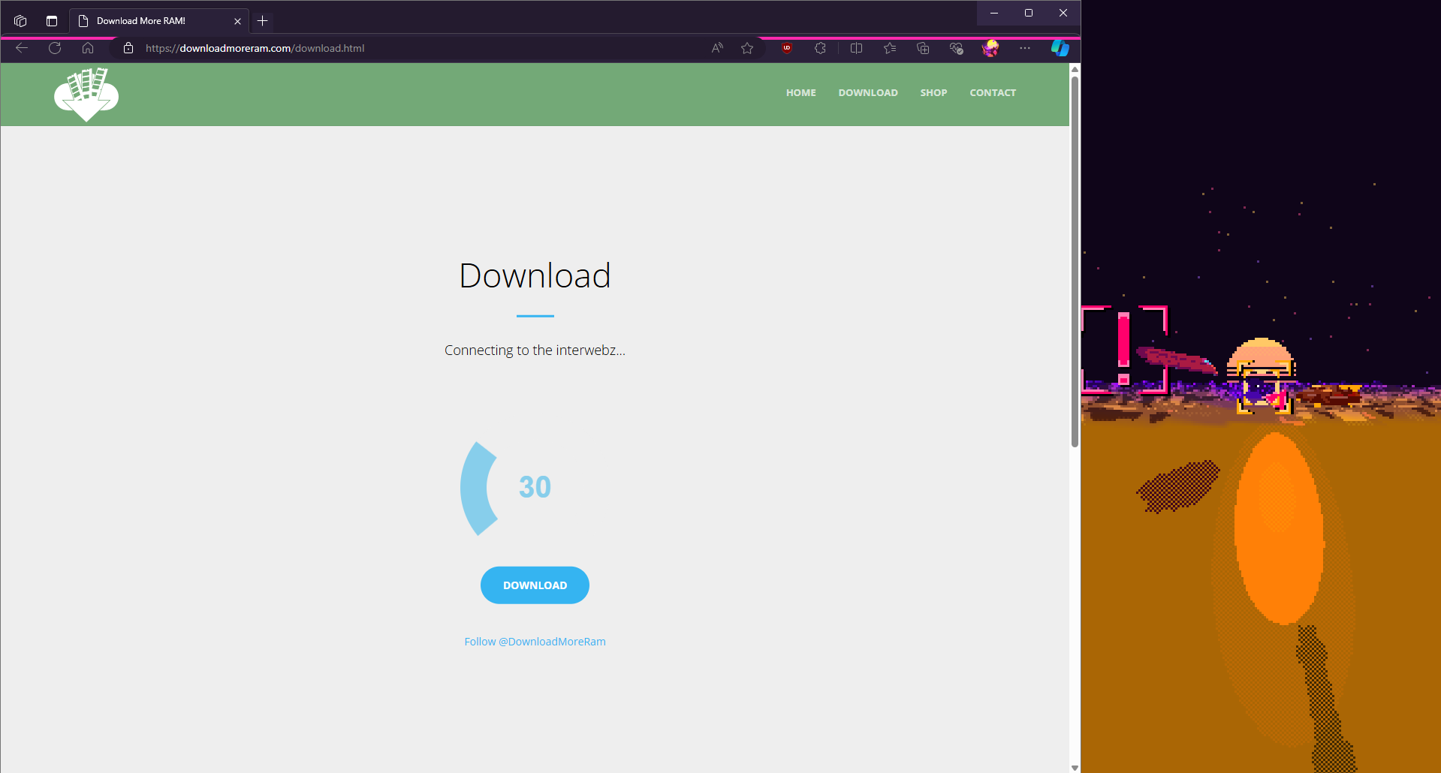
Task: Click the Download heading text
Action: pyautogui.click(x=535, y=275)
